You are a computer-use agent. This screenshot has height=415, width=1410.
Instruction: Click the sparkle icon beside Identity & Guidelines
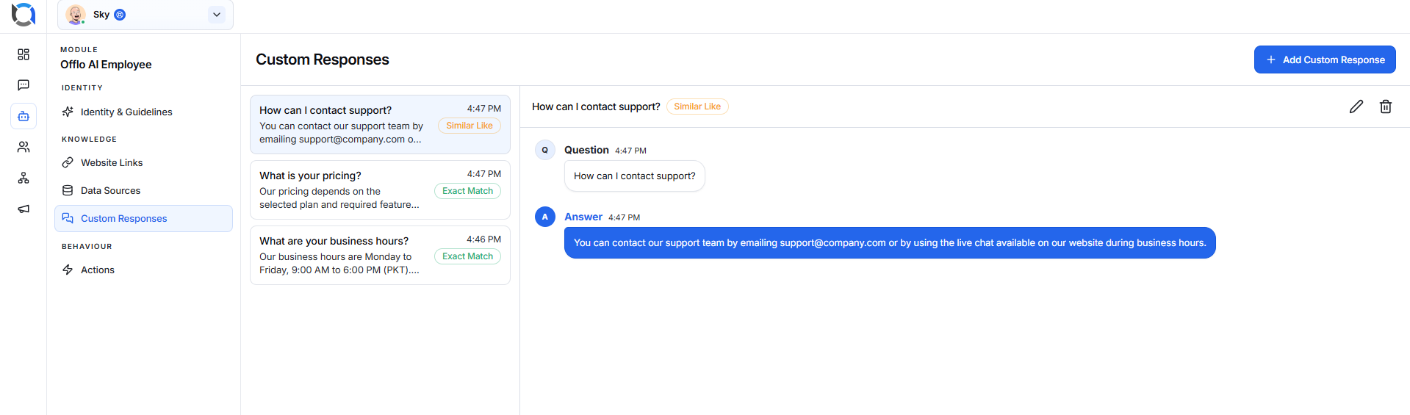(68, 112)
